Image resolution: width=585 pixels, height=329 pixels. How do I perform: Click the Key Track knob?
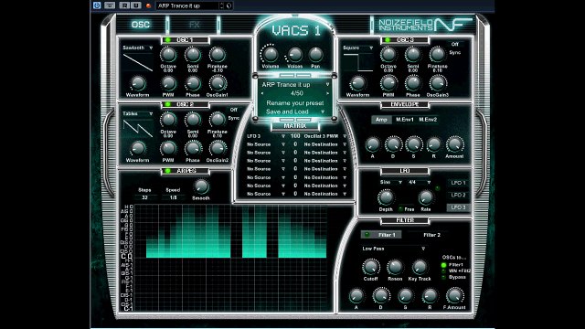(420, 267)
